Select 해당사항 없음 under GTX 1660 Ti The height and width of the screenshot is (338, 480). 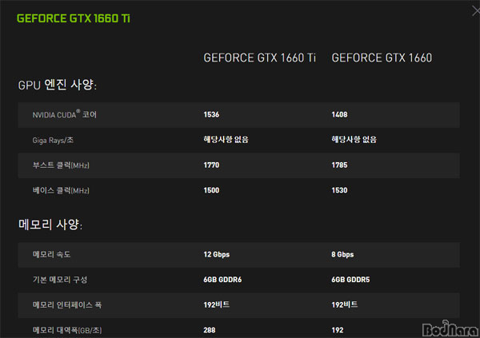click(226, 140)
